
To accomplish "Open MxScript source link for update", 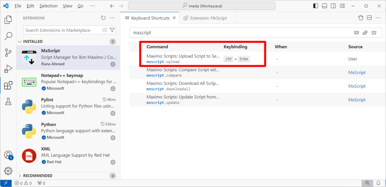I will tap(357, 100).
